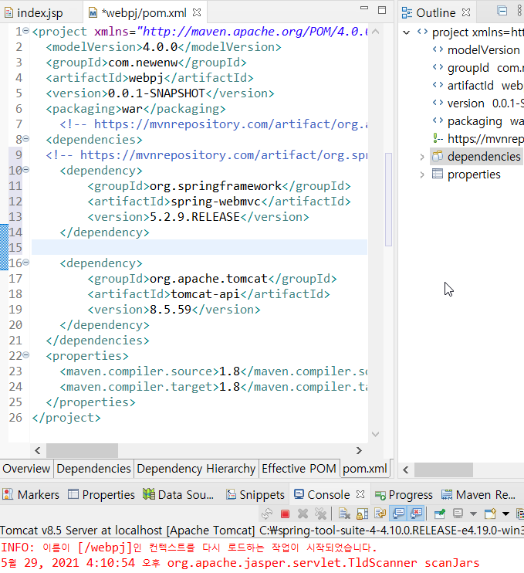Screen dimensions: 524x573
Task: Open the Dependencies tab of POM editor
Action: pyautogui.click(x=94, y=469)
